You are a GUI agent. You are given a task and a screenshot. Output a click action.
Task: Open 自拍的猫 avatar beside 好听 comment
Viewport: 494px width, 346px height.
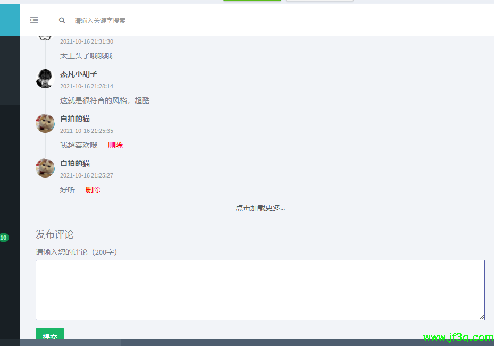pyautogui.click(x=45, y=168)
